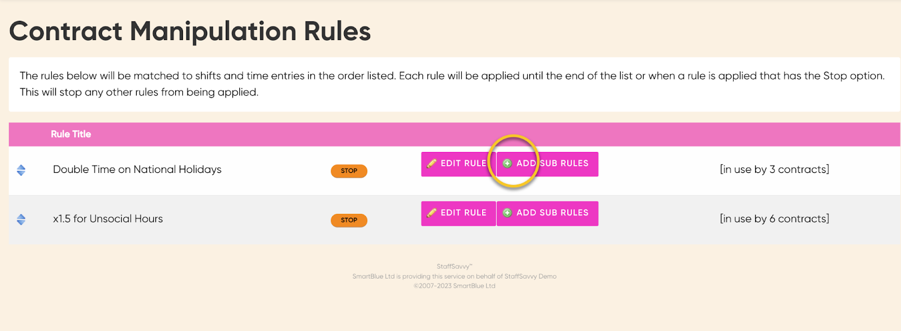The image size is (901, 331).
Task: Click the Rule Title column header
Action: (71, 134)
